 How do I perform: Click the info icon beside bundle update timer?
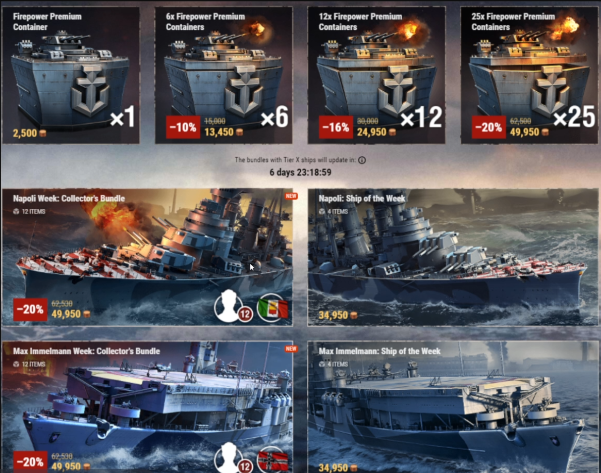click(x=362, y=160)
